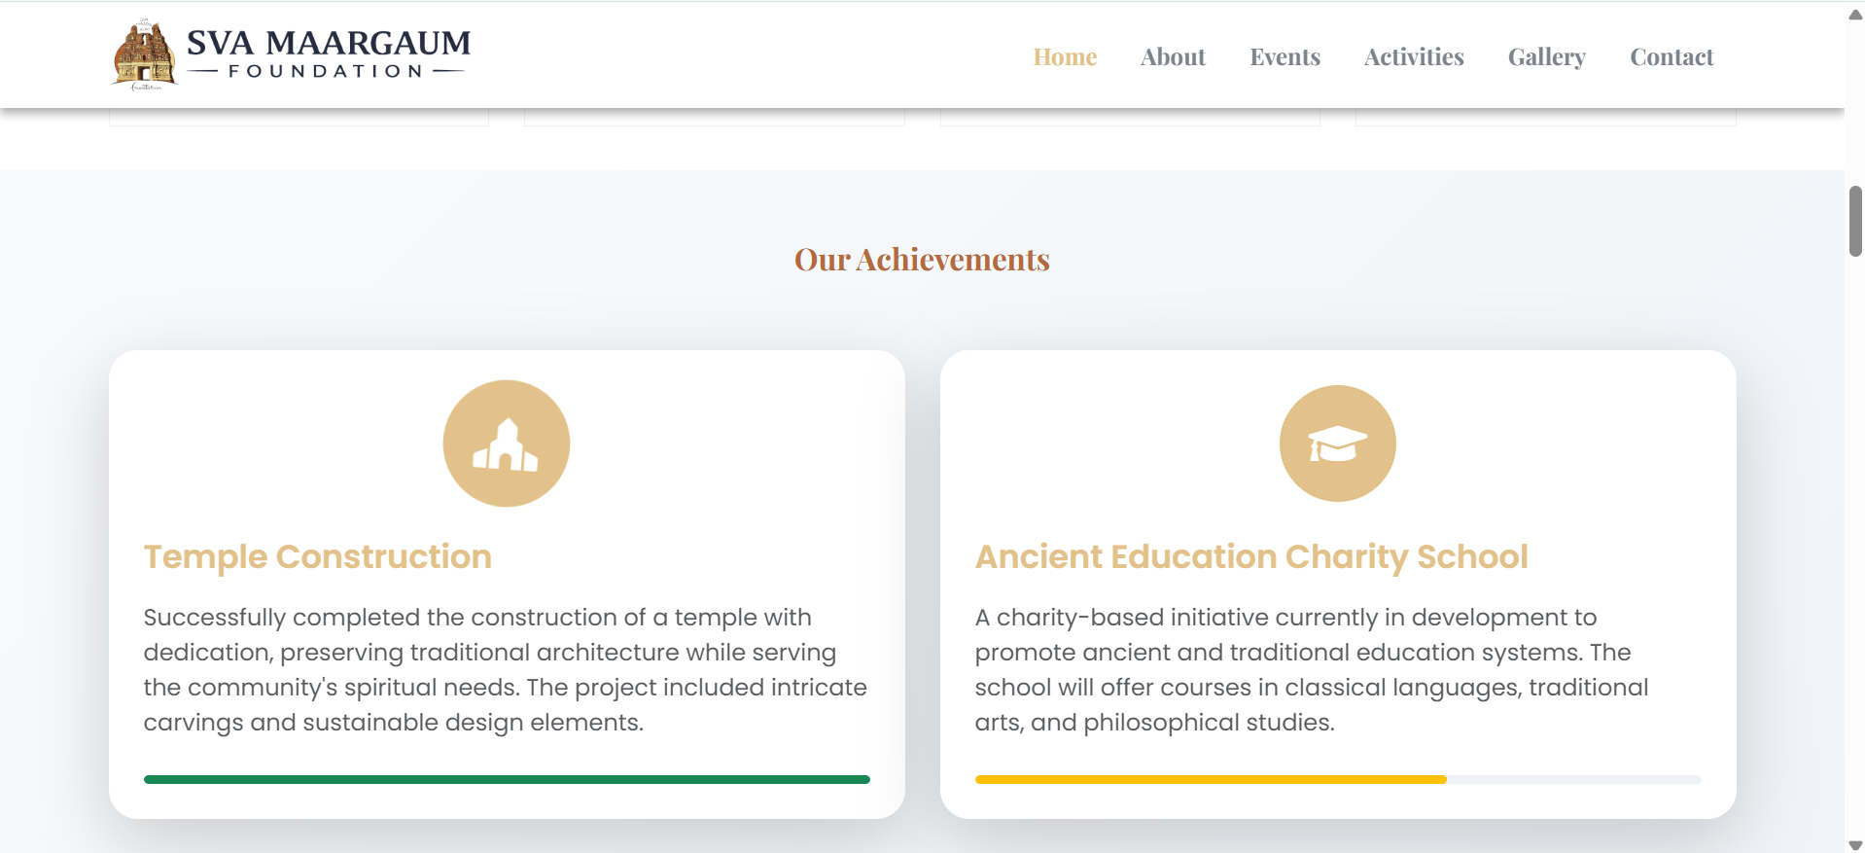This screenshot has height=853, width=1865.
Task: Click the Ancient Education Charity School heading
Action: (1251, 556)
